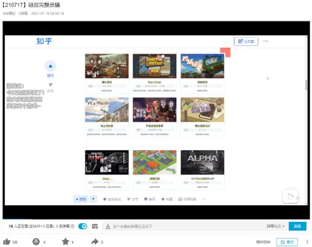Click bottom bar downvote triangle button
Viewport: 312px width, 247px height.
pyautogui.click(x=93, y=199)
